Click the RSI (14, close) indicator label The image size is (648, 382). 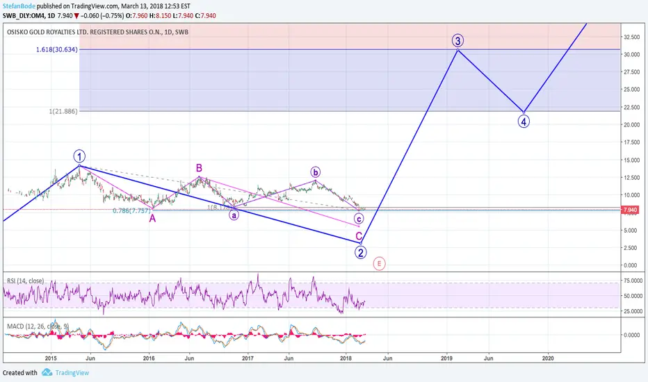click(25, 281)
